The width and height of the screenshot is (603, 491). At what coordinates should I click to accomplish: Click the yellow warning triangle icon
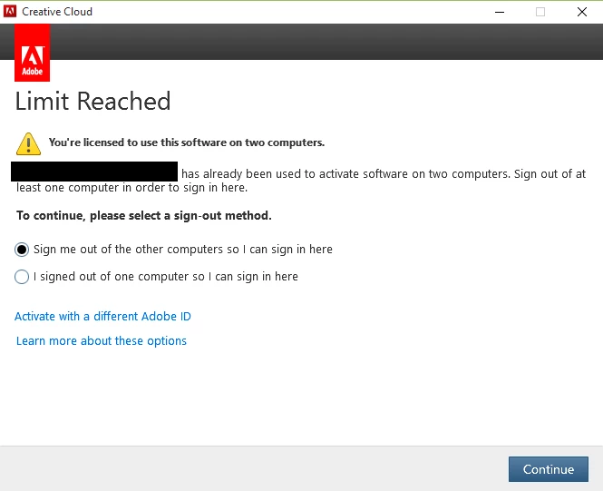tap(28, 144)
